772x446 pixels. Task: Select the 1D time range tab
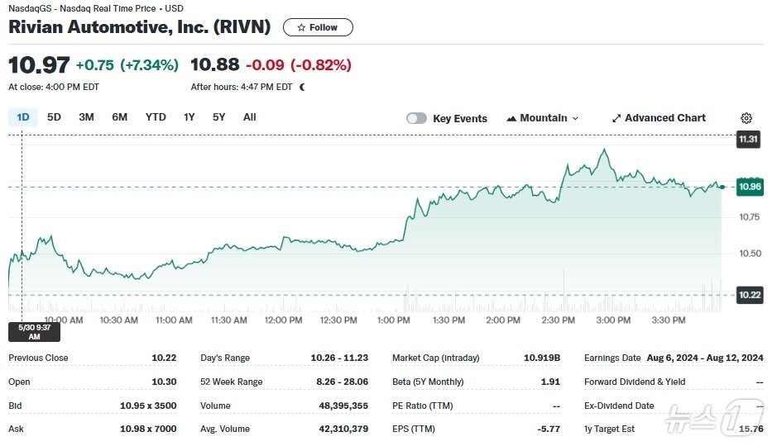pyautogui.click(x=23, y=117)
